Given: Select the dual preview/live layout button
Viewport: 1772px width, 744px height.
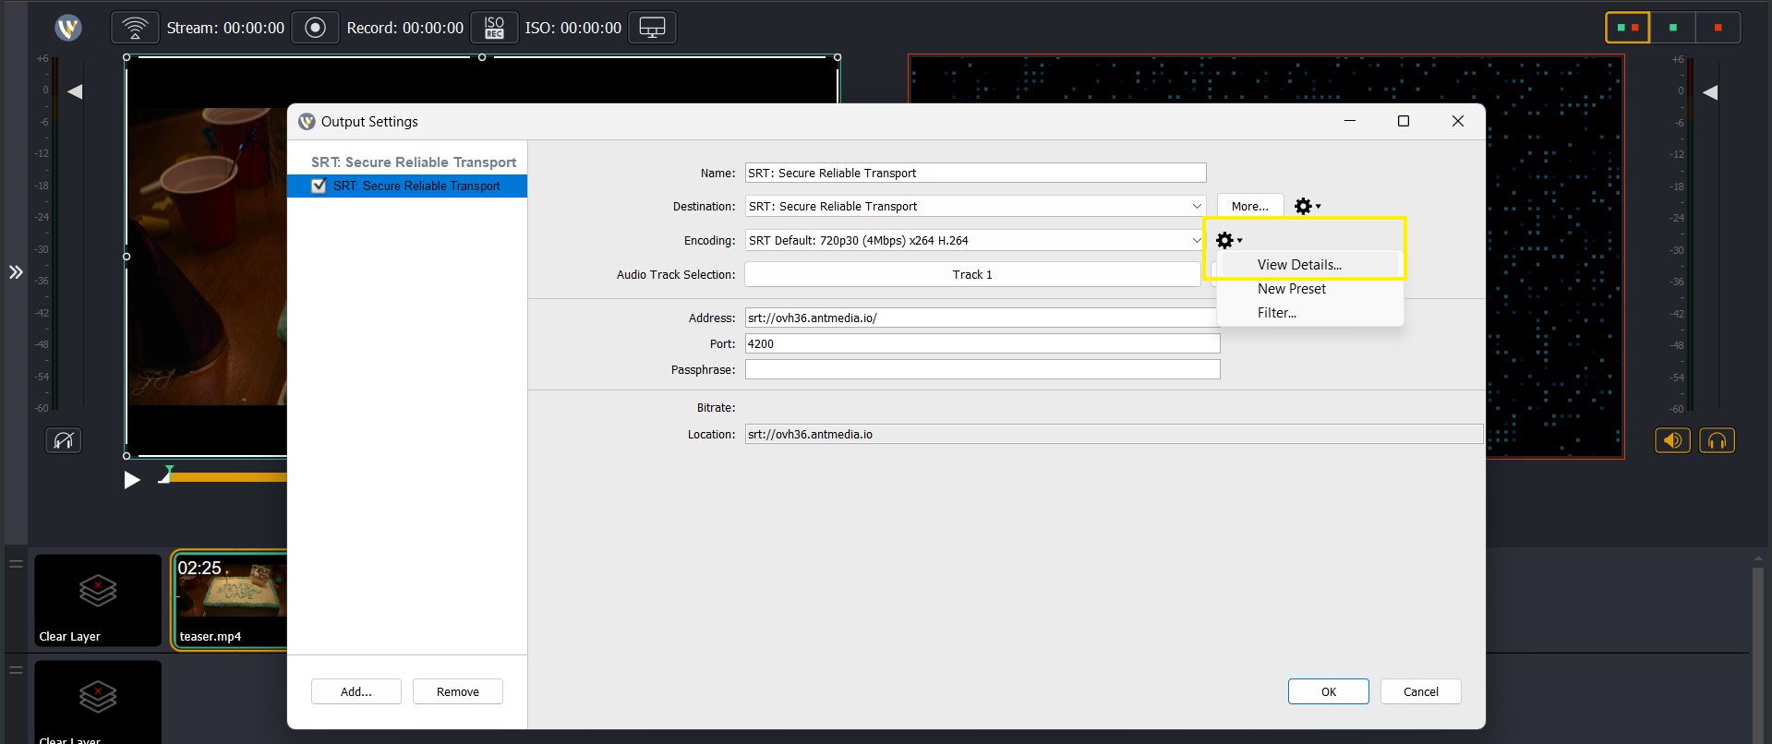Looking at the screenshot, I should [x=1627, y=28].
